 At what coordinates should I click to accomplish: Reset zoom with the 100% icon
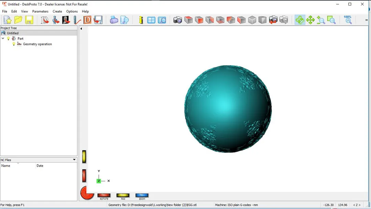pos(348,20)
